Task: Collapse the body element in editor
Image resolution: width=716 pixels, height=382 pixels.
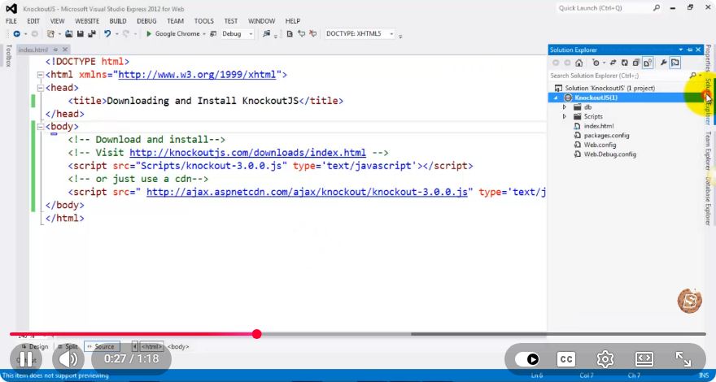Action: (x=41, y=127)
